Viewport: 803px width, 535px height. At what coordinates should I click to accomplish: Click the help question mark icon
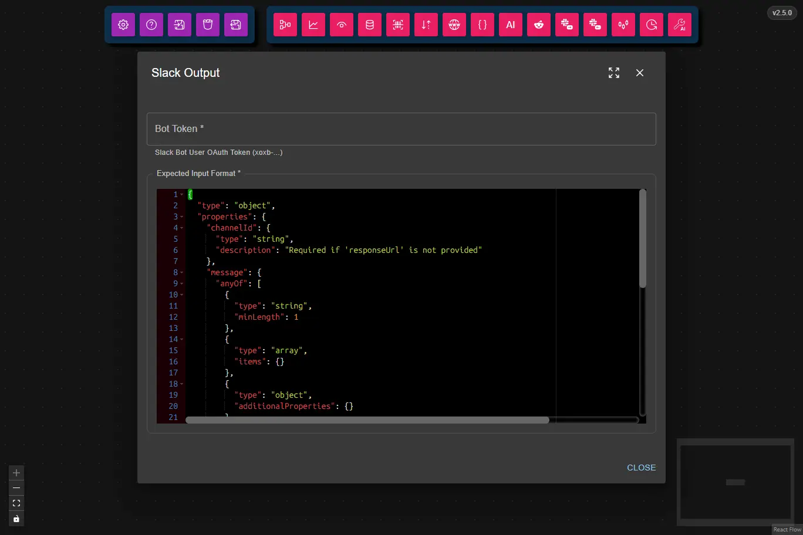click(x=151, y=25)
